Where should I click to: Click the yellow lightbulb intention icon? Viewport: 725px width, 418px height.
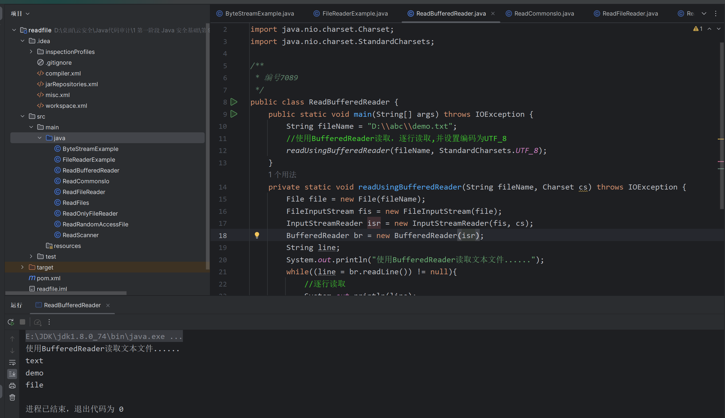coord(257,235)
